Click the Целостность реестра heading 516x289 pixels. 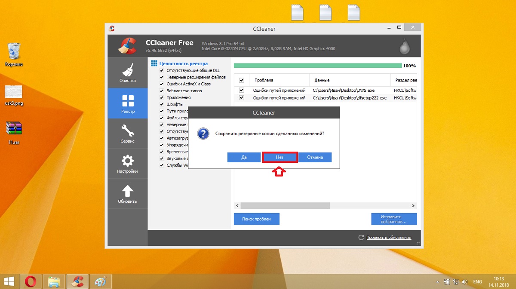coord(183,63)
